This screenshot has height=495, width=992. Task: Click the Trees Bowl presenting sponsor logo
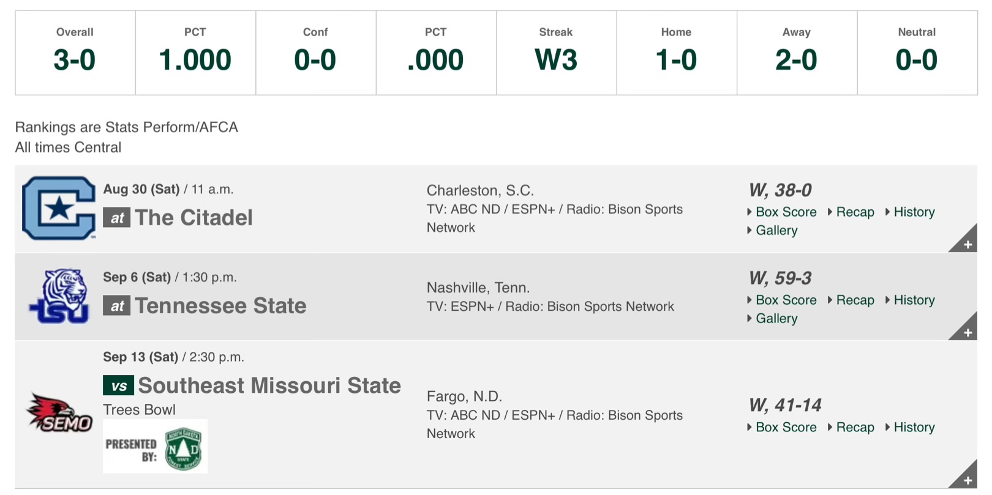click(156, 447)
